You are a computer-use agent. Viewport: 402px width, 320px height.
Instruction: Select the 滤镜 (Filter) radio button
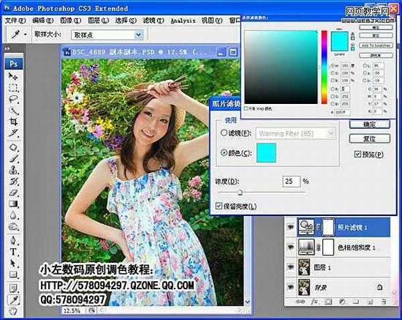tap(224, 133)
